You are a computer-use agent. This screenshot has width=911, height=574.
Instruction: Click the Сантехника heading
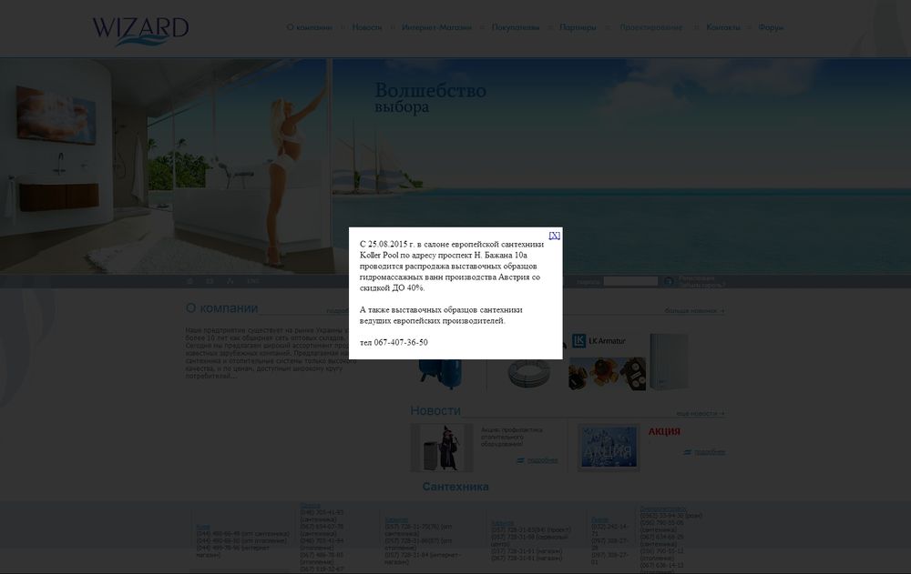[455, 487]
